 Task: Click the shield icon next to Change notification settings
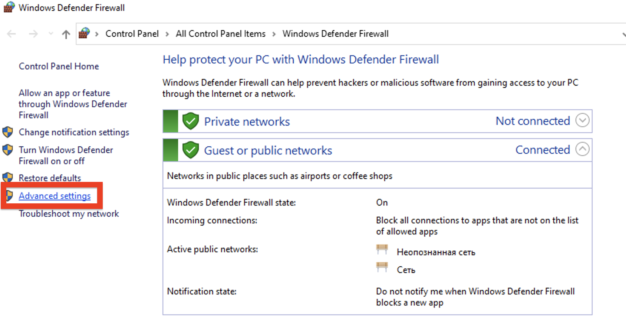(x=7, y=132)
